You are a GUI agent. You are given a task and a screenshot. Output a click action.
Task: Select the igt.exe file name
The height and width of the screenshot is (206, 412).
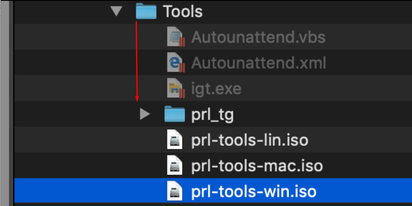tap(216, 89)
